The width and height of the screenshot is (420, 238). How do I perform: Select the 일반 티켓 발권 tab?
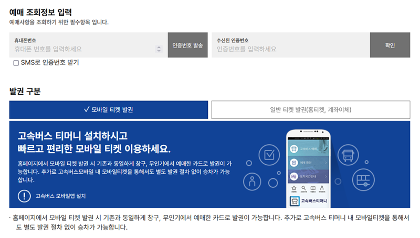pyautogui.click(x=311, y=110)
